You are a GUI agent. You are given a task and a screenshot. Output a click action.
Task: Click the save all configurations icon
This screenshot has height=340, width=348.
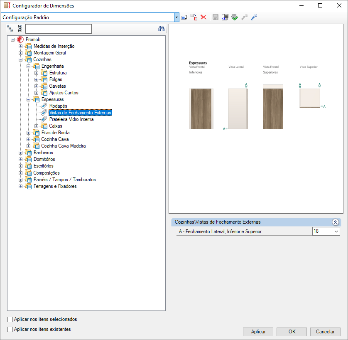click(x=225, y=17)
